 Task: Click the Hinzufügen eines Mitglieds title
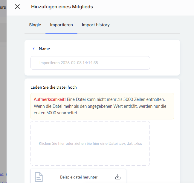[x=62, y=7]
